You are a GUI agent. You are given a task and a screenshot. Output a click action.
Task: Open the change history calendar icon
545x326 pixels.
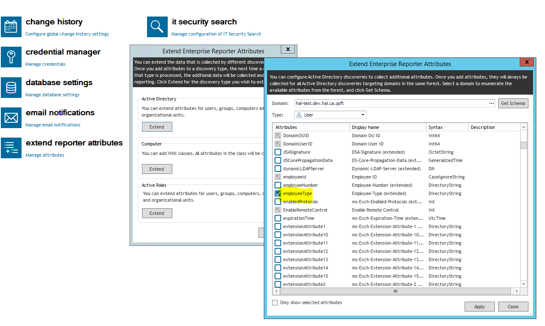coord(11,27)
